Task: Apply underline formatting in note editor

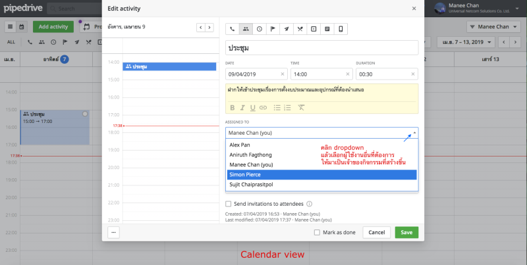Action: pos(253,108)
